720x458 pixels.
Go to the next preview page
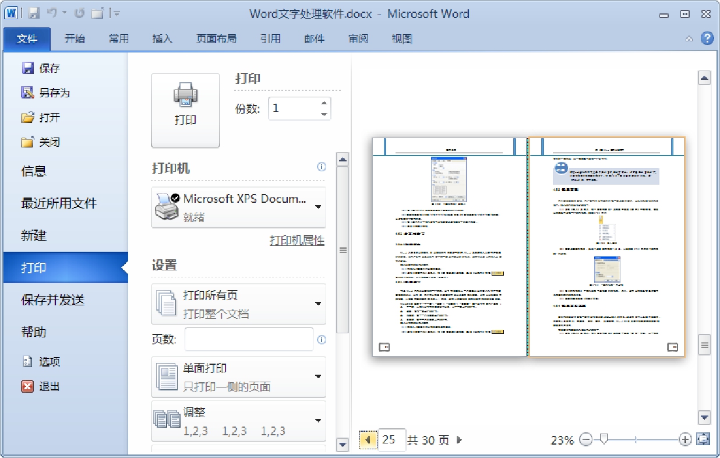[459, 440]
